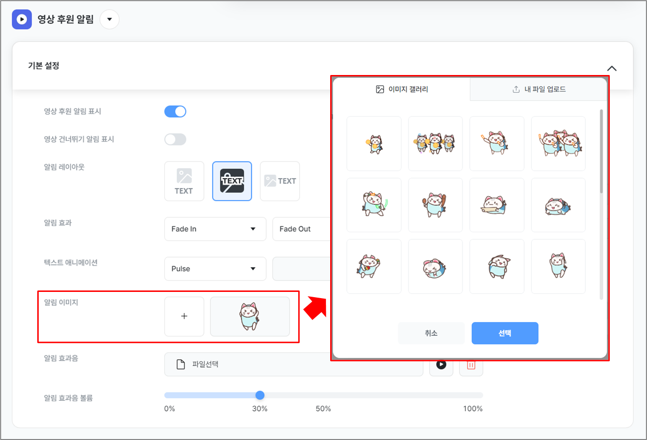Open the dropdown next to 영상 후원 알림 title
The width and height of the screenshot is (647, 440).
(x=109, y=20)
